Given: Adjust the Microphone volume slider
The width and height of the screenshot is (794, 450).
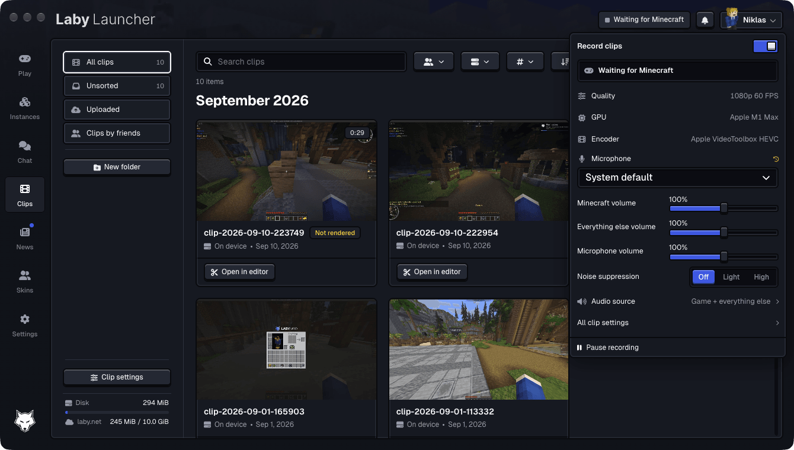Looking at the screenshot, I should tap(723, 256).
